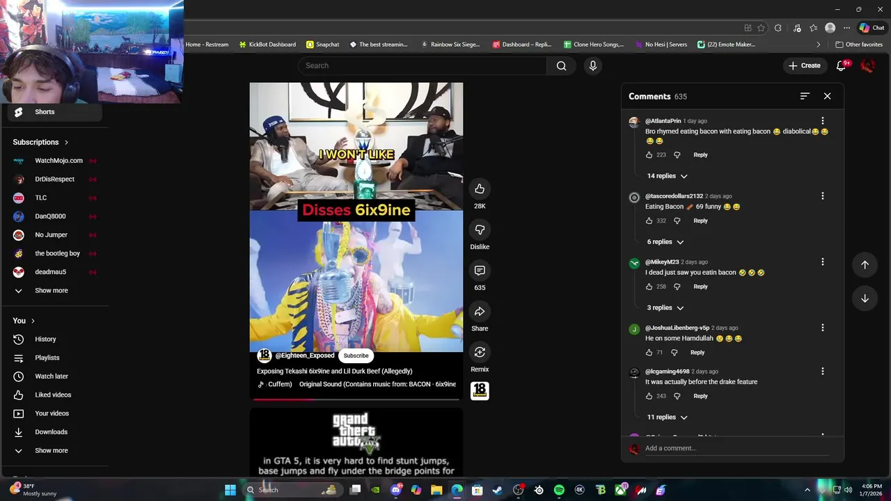Screen dimensions: 891x501
Task: Open Shorts in the sidebar
Action: (54, 112)
